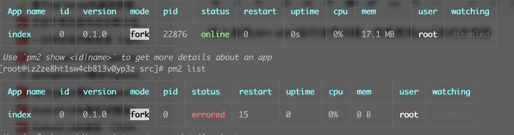The image size is (514, 135).
Task: Click 'index' in the errored row
Action: coord(19,115)
